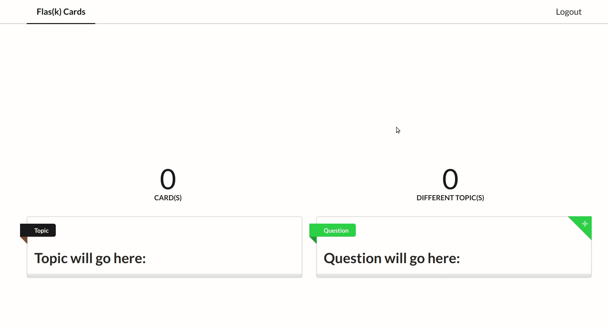Click the black Topic ribbon label
The image size is (608, 328).
tap(41, 230)
